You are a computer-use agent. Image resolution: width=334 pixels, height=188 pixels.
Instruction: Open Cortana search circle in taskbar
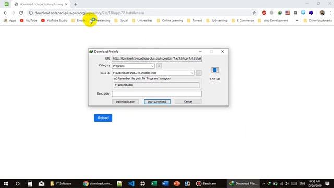coord(17,183)
